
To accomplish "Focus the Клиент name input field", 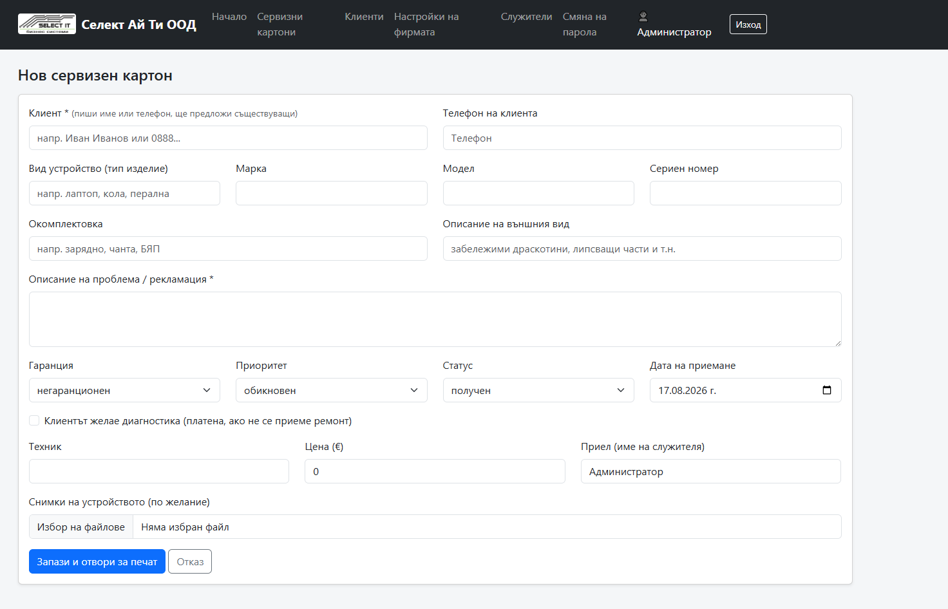I will point(228,138).
